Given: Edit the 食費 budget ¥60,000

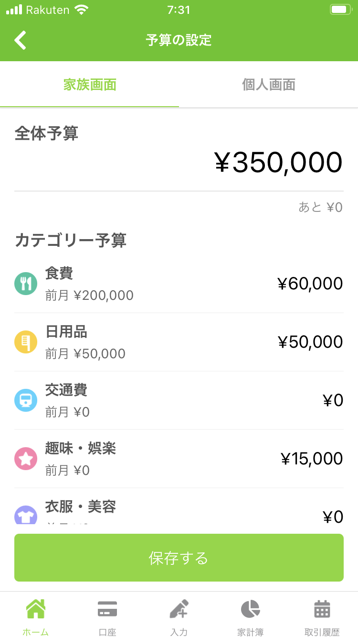Looking at the screenshot, I should pyautogui.click(x=310, y=284).
